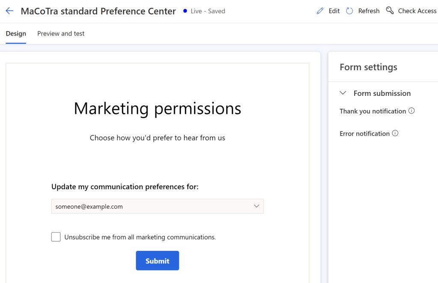The height and width of the screenshot is (283, 438).
Task: Click the chevron on the email preferences combo box
Action: click(257, 206)
